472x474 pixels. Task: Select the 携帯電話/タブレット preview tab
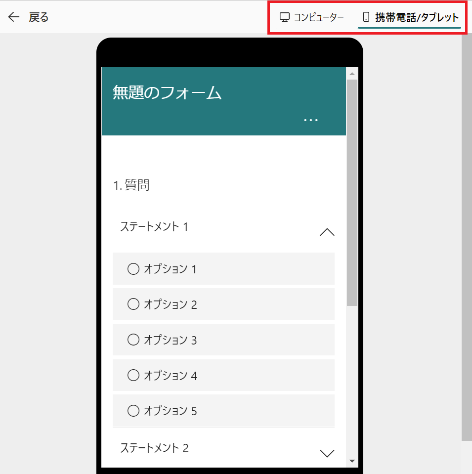[410, 17]
